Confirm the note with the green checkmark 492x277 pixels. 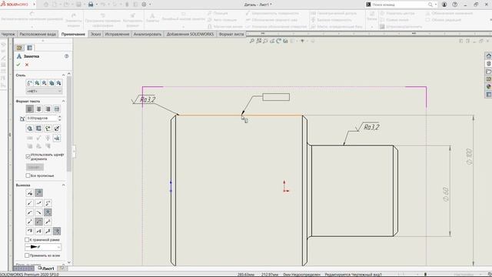pyautogui.click(x=18, y=65)
